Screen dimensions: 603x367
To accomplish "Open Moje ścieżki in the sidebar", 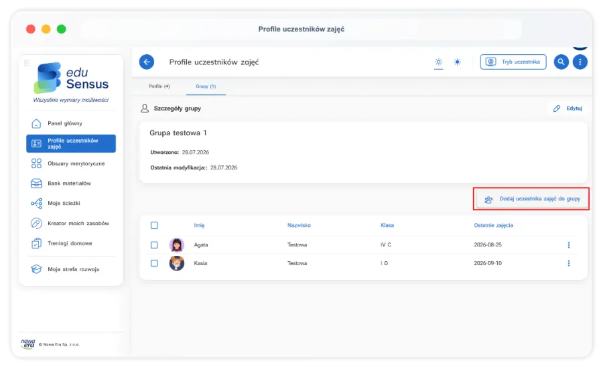I will coord(71,203).
